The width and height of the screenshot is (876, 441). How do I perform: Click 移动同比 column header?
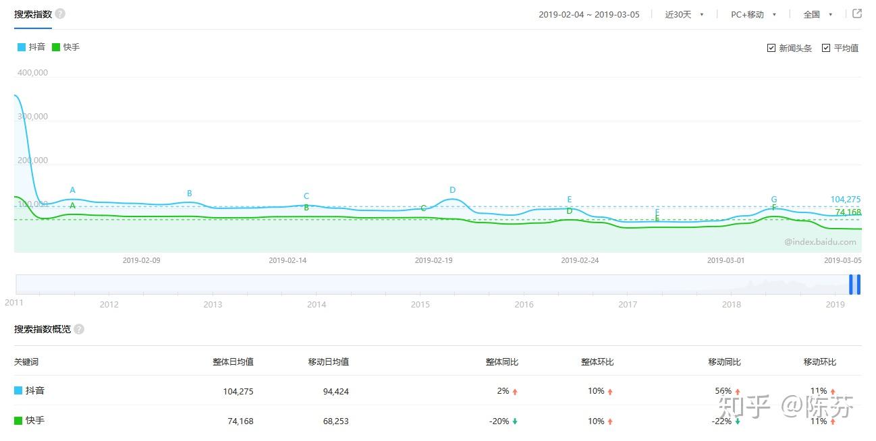click(x=724, y=362)
